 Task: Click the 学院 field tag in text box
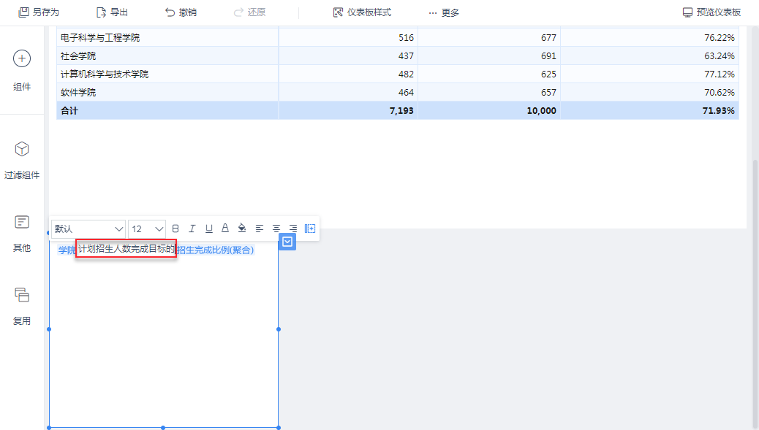[x=67, y=250]
